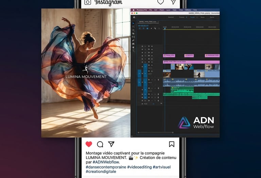Select the long pink clip in timeline

[191, 62]
